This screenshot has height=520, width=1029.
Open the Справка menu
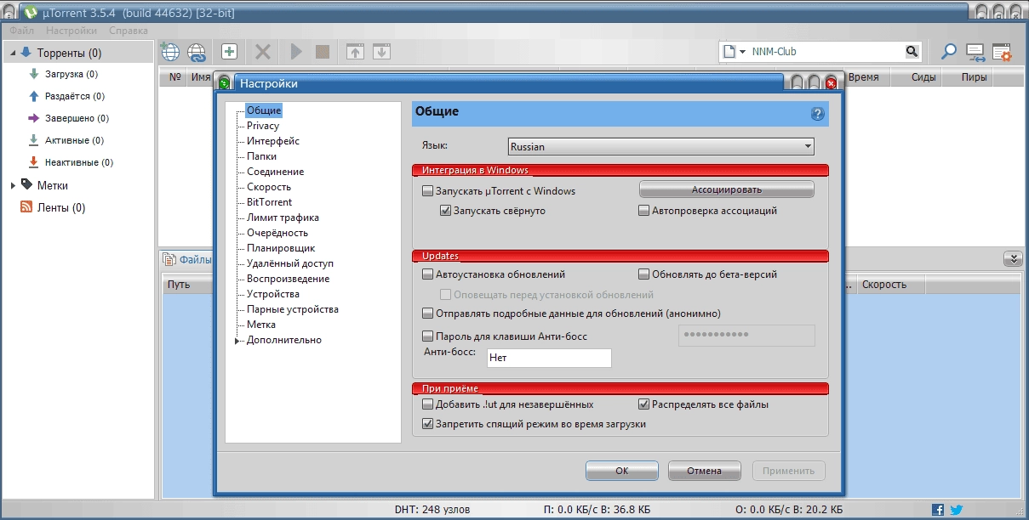(129, 31)
